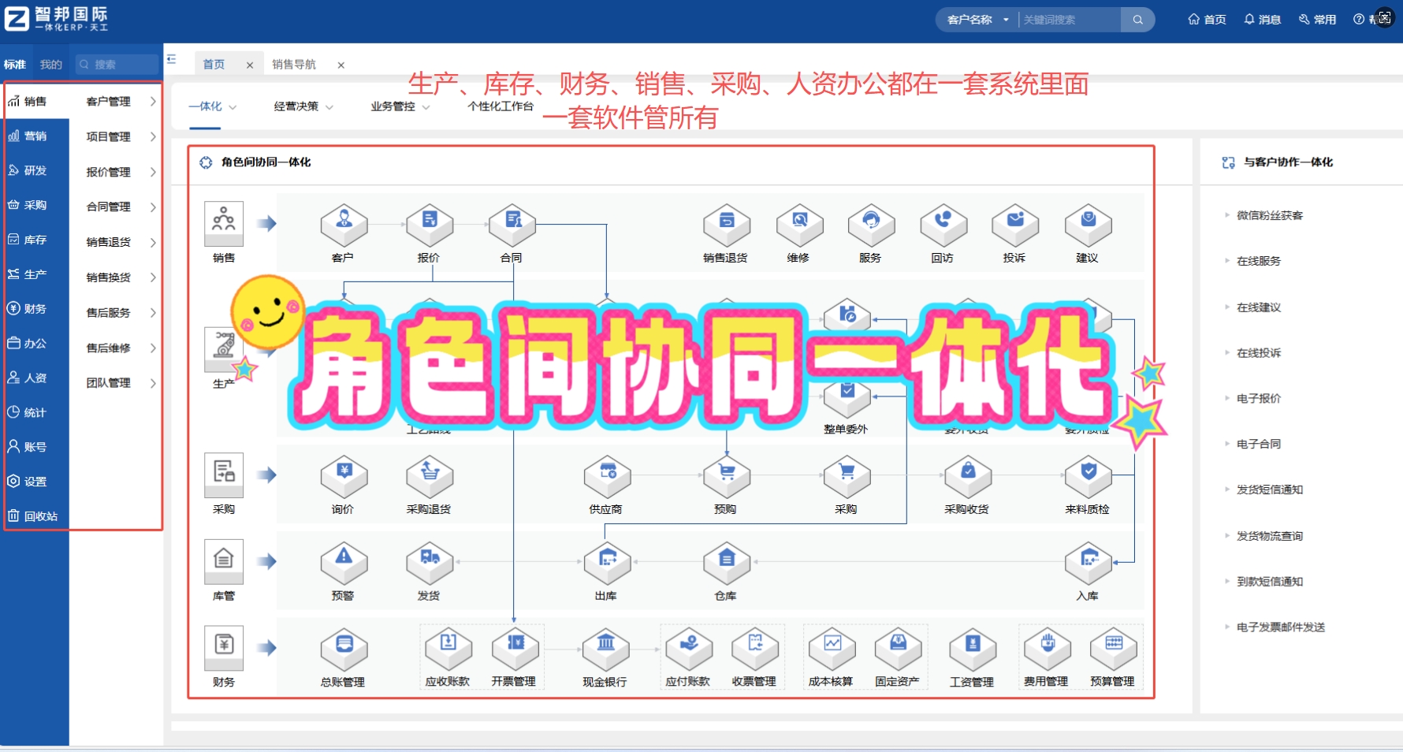Select the 维修 hexagon icon
This screenshot has height=752, width=1403.
point(799,225)
